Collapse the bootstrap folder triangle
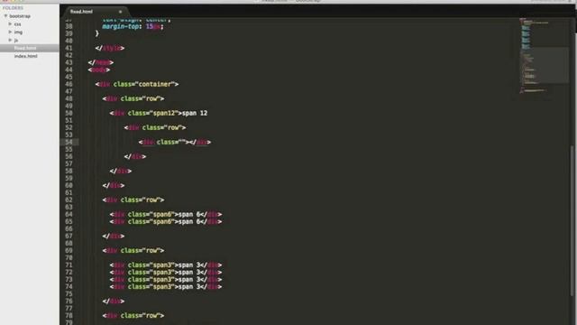 coord(5,16)
